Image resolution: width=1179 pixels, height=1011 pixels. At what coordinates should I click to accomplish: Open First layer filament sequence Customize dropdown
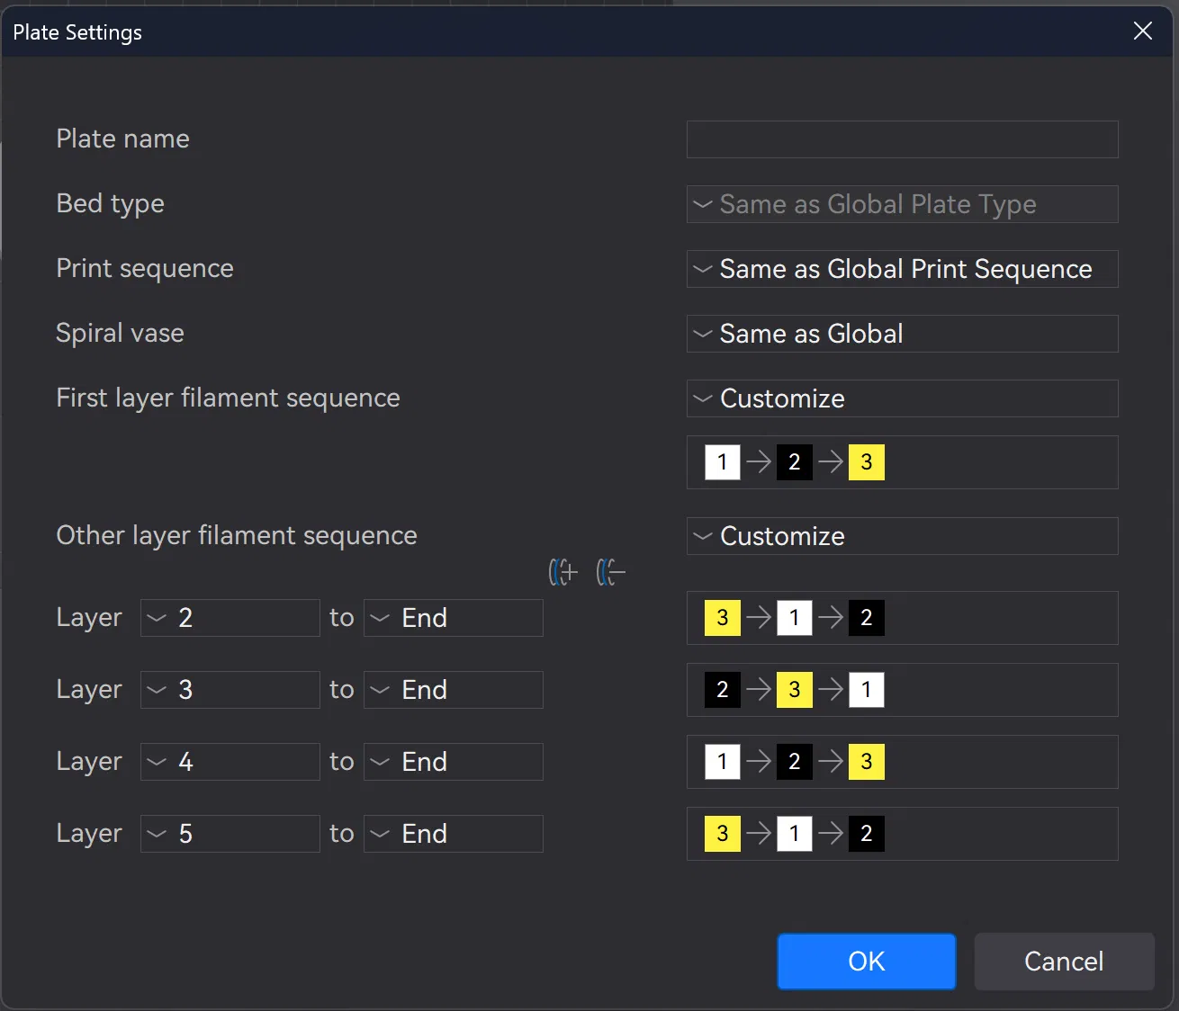(902, 398)
